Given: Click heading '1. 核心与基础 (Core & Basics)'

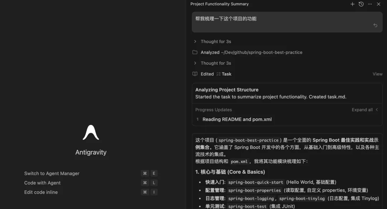Looking at the screenshot, I should 230,172.
